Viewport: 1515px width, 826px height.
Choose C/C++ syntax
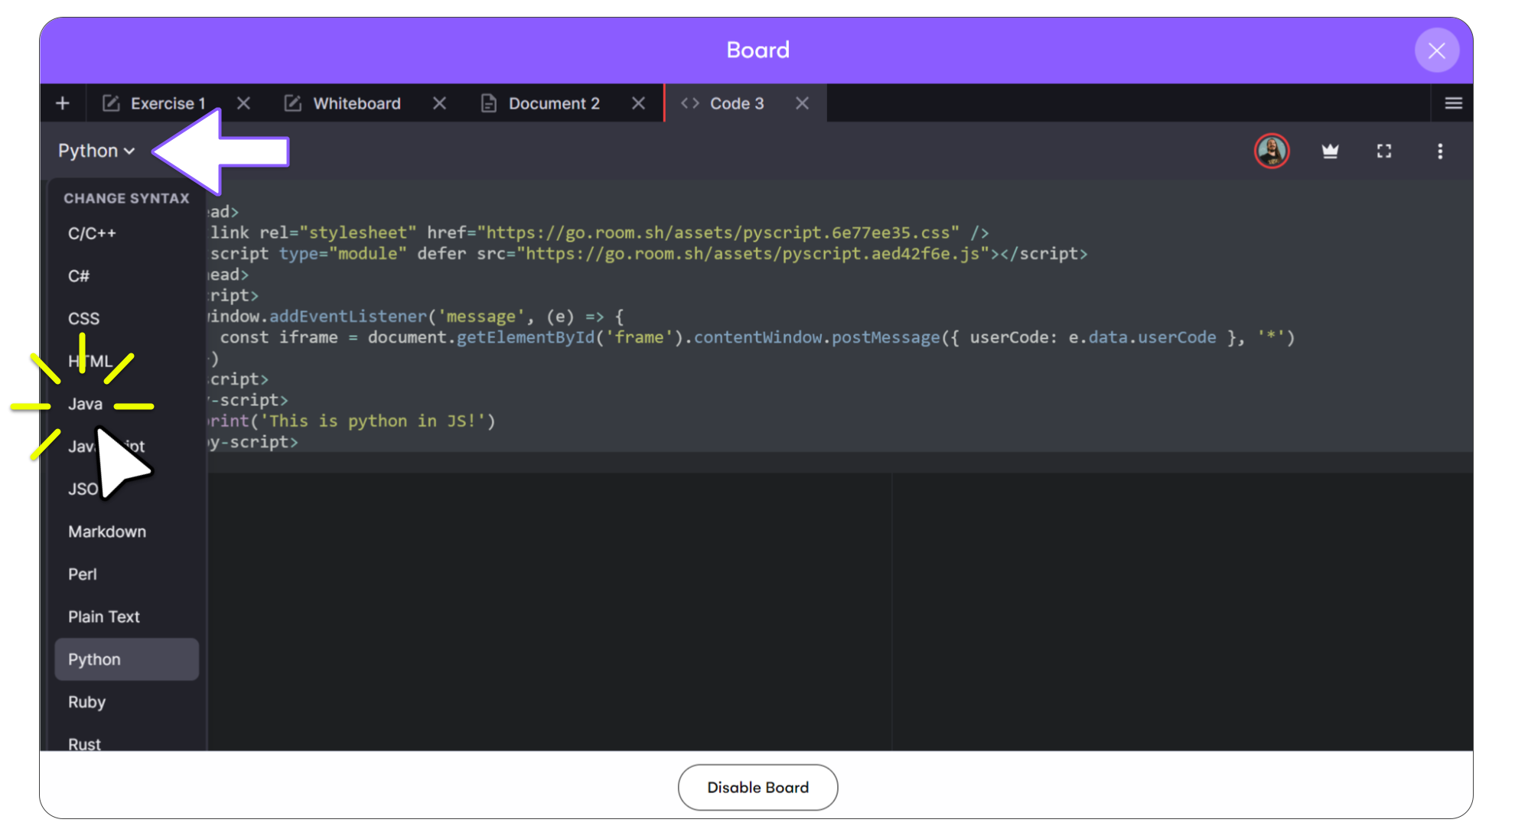[127, 233]
